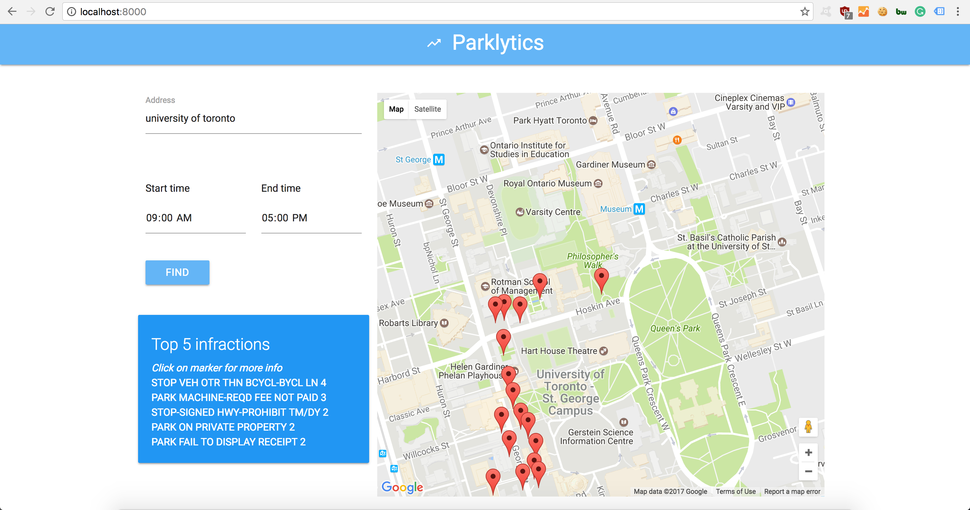The width and height of the screenshot is (970, 510).
Task: Click the St George subway station icon
Action: [439, 159]
